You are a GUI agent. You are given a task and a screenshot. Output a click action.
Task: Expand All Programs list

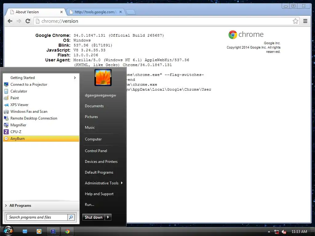pyautogui.click(x=41, y=206)
